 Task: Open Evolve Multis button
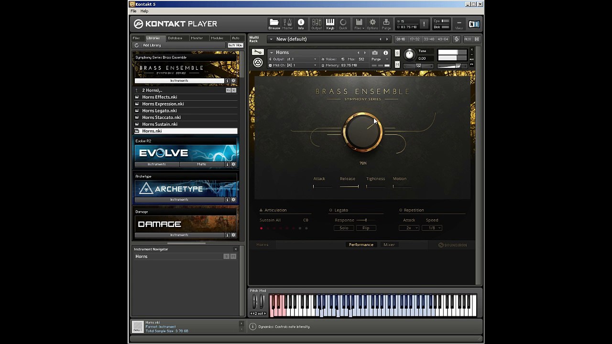point(202,164)
